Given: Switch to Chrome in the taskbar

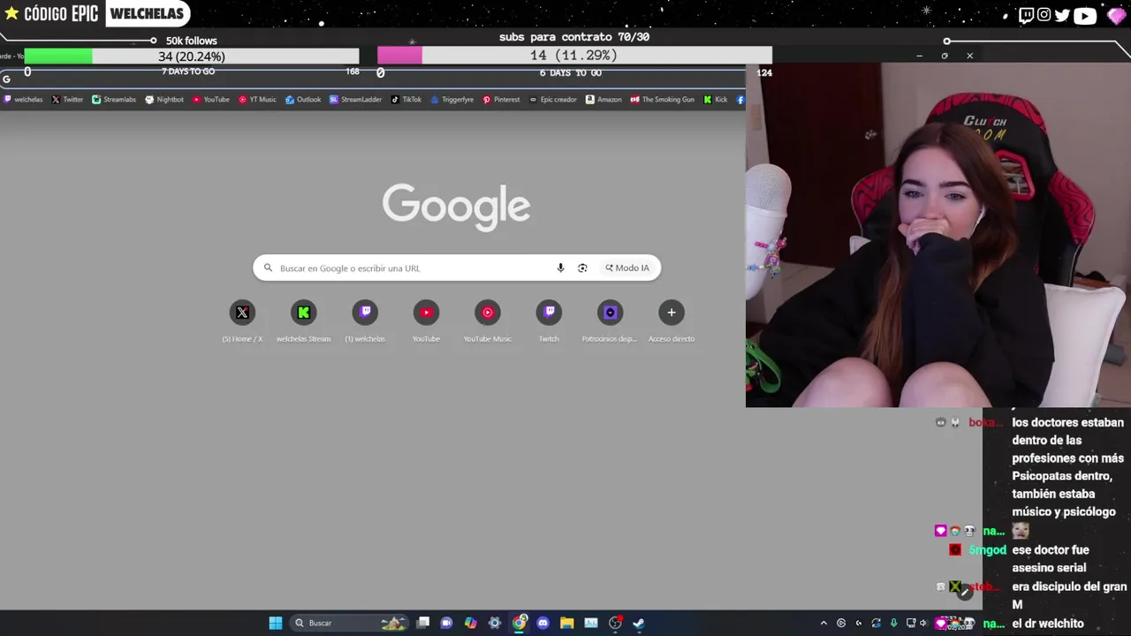Looking at the screenshot, I should click(x=520, y=623).
